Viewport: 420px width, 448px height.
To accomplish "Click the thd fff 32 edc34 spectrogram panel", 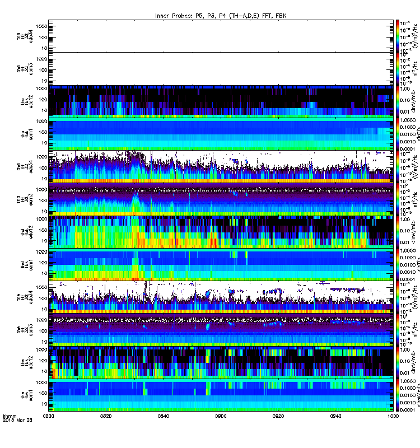I will click(x=221, y=166).
